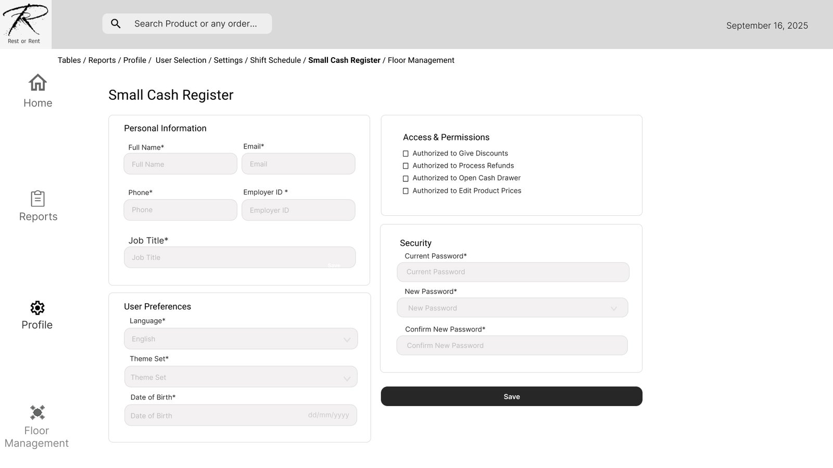Expand the New Password field chevron
Viewport: 833px width, 468px height.
614,308
